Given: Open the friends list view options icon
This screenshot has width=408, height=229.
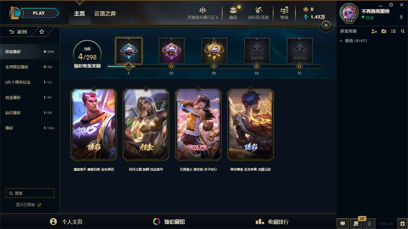Looking at the screenshot, I should coord(393,31).
